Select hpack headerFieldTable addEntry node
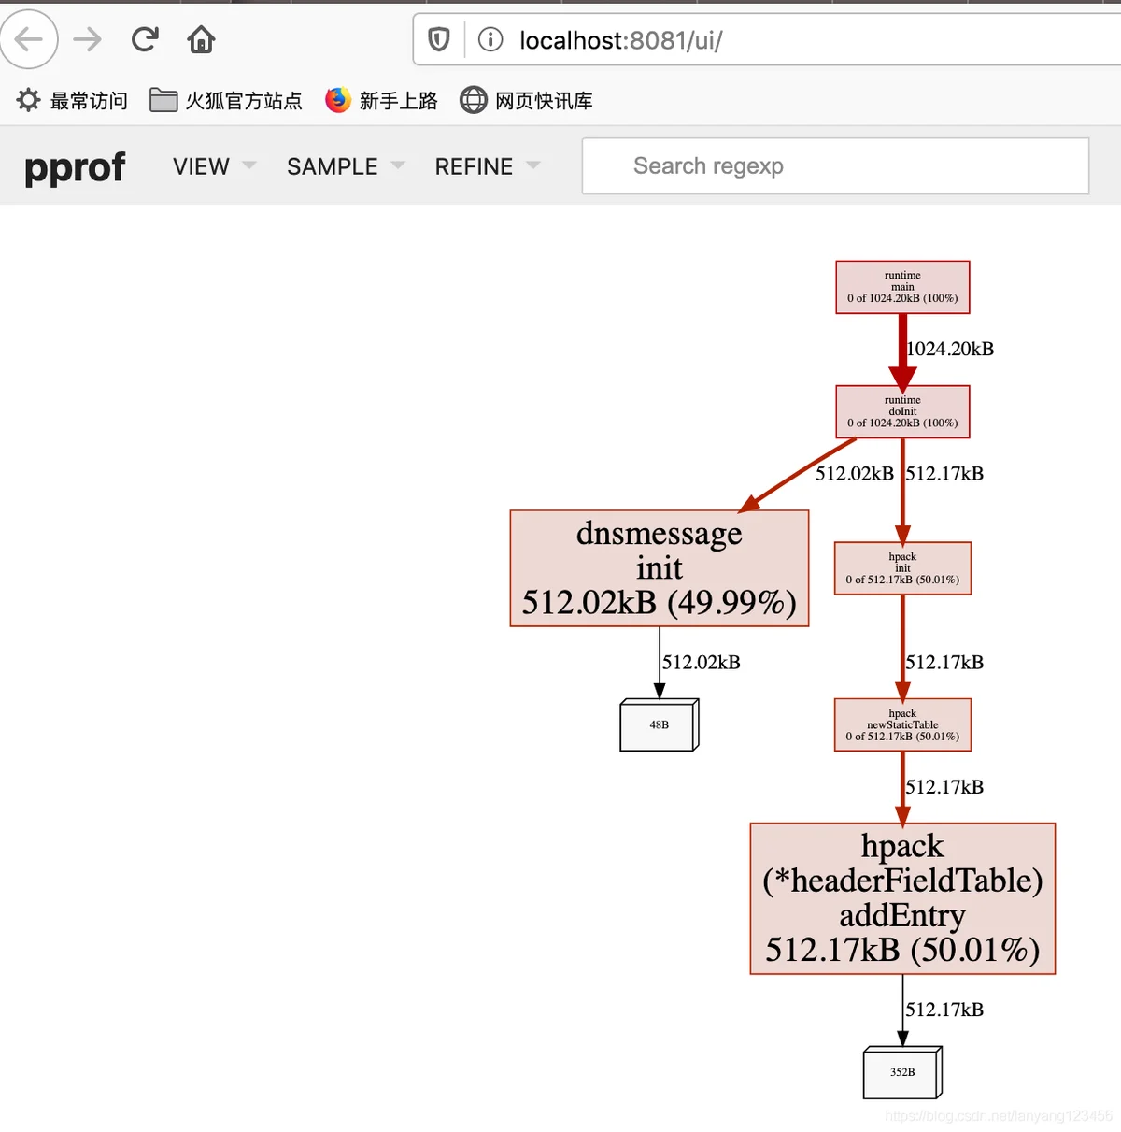 click(902, 898)
